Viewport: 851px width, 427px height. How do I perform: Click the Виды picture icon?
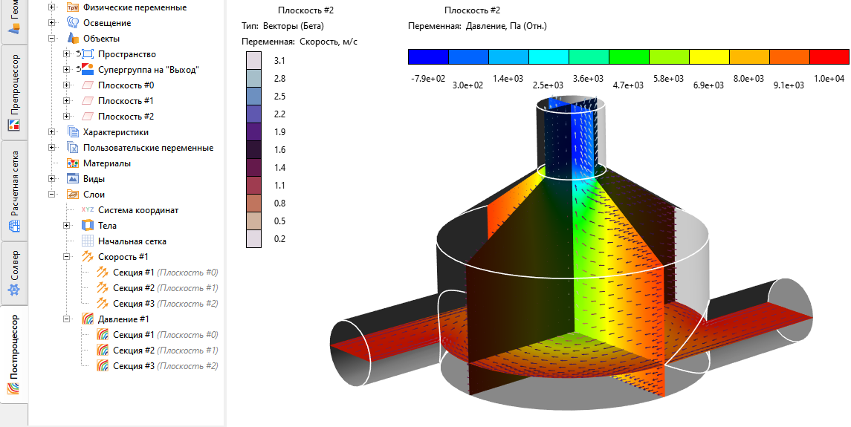[74, 178]
